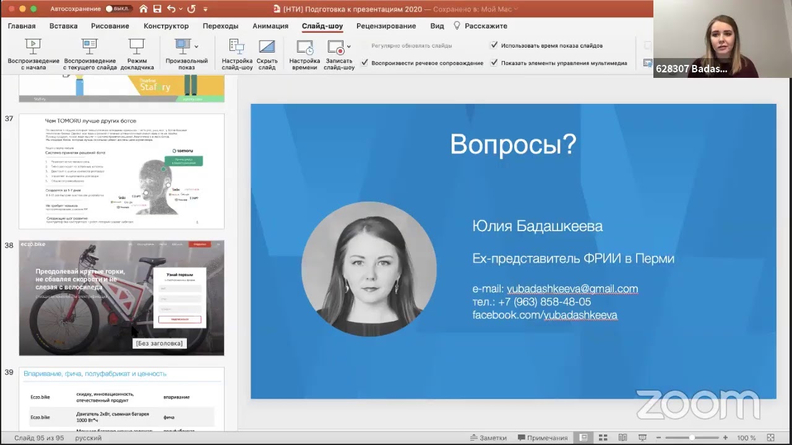This screenshot has width=792, height=445.
Task: Switch to the Вид tab
Action: click(x=437, y=26)
